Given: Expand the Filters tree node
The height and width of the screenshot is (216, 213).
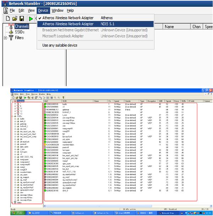Looking at the screenshot, I should [5, 38].
